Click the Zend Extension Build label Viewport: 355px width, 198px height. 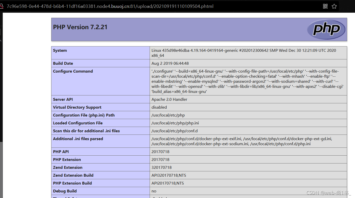(x=73, y=175)
